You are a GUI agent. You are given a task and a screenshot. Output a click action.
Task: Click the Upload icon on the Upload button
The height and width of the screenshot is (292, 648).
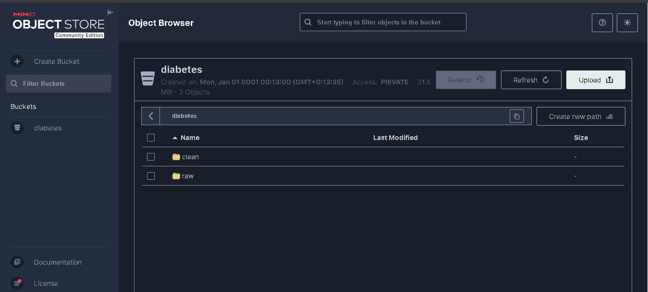click(610, 80)
